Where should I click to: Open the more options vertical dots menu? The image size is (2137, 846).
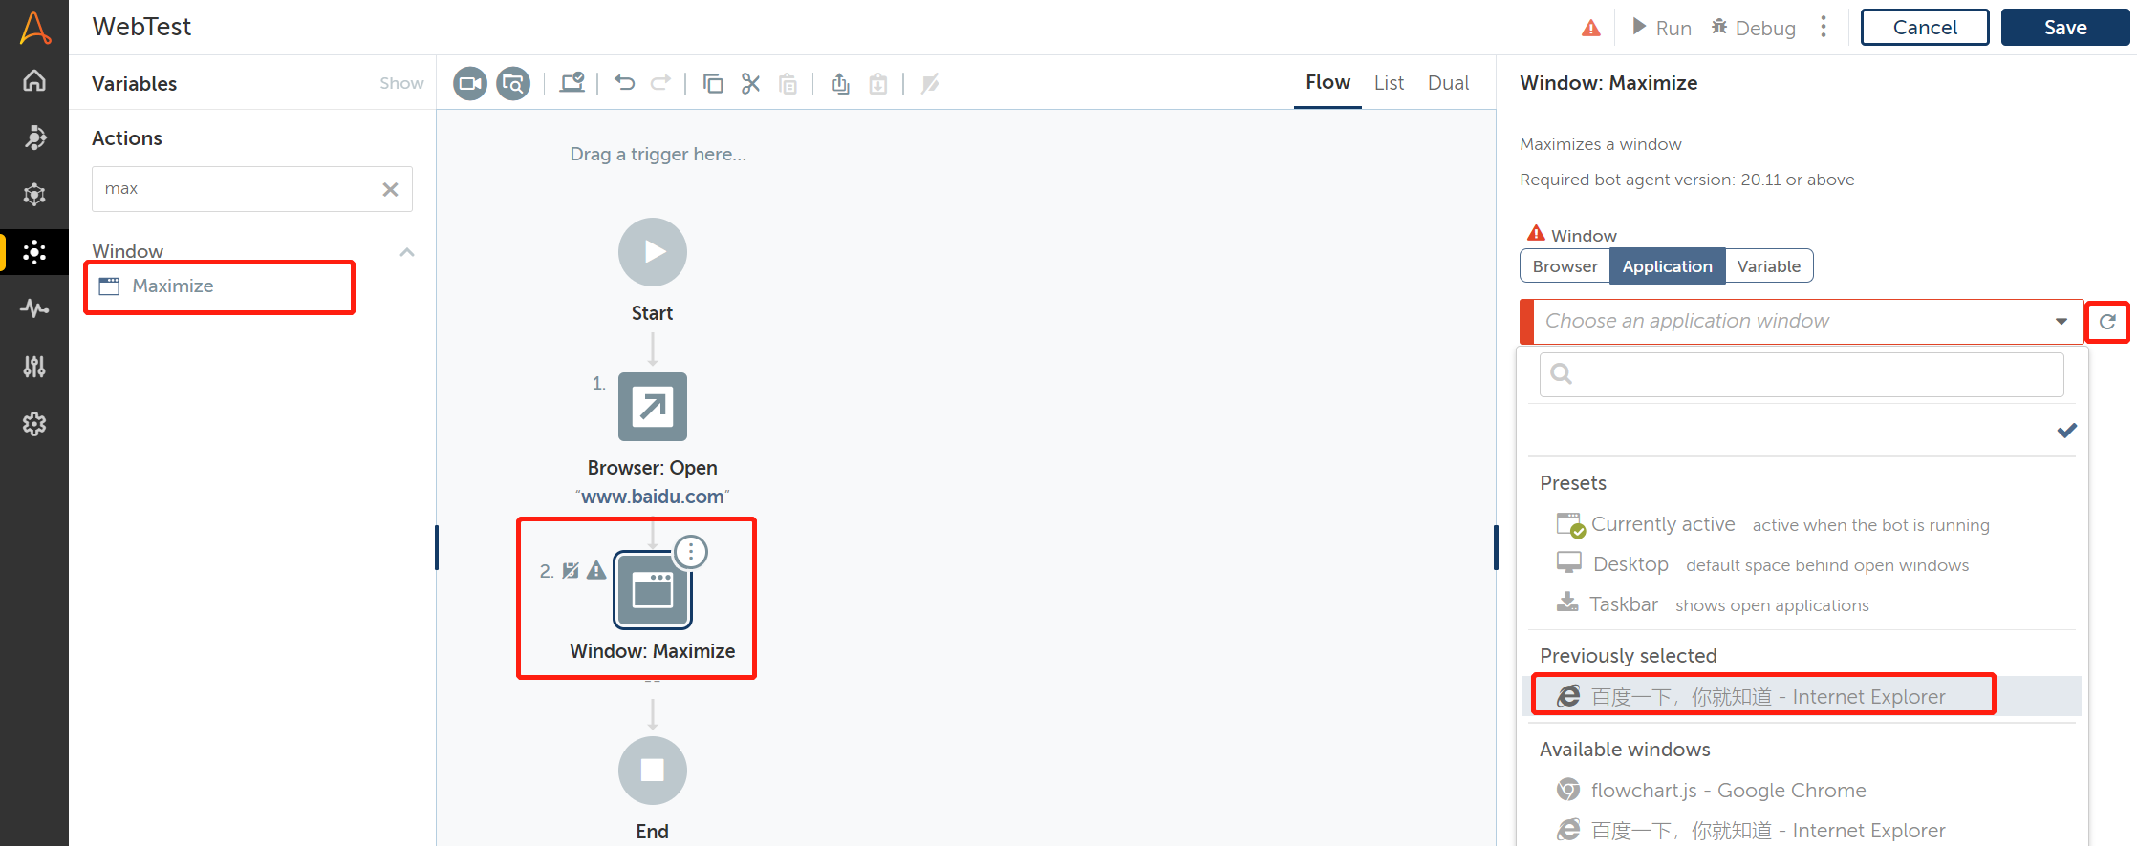[x=1824, y=27]
